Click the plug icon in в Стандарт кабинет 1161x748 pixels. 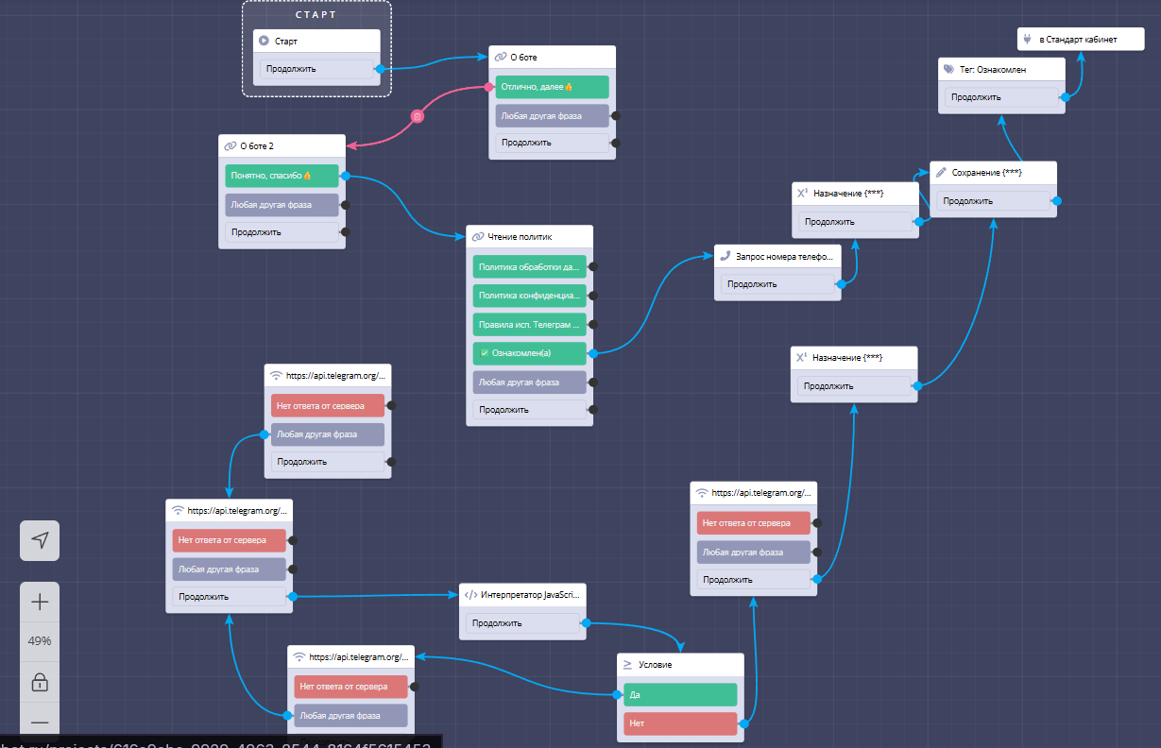tap(1027, 40)
